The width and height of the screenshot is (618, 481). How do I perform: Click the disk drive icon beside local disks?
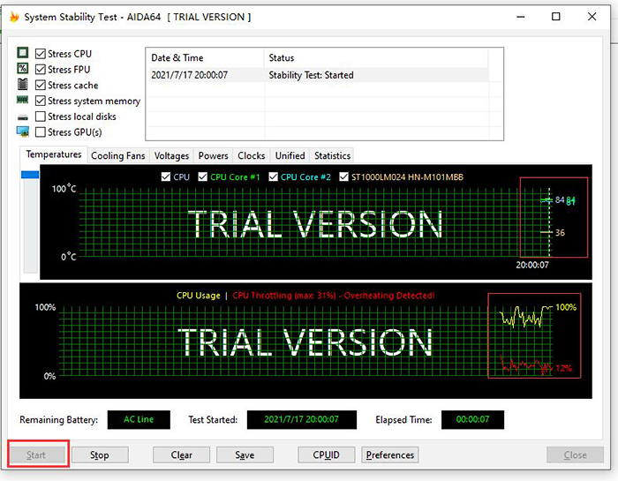pyautogui.click(x=23, y=116)
